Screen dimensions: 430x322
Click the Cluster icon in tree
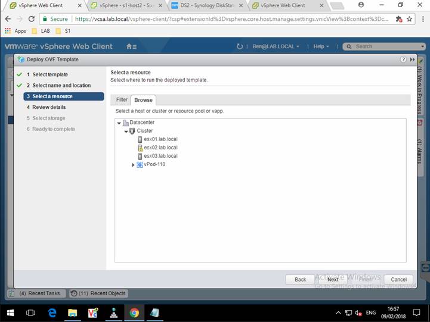(x=132, y=131)
